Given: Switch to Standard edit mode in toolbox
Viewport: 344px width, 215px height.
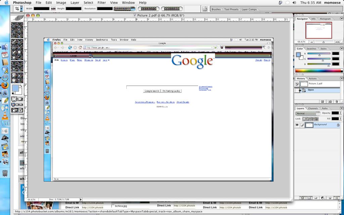Looking at the screenshot, I should click(x=14, y=99).
